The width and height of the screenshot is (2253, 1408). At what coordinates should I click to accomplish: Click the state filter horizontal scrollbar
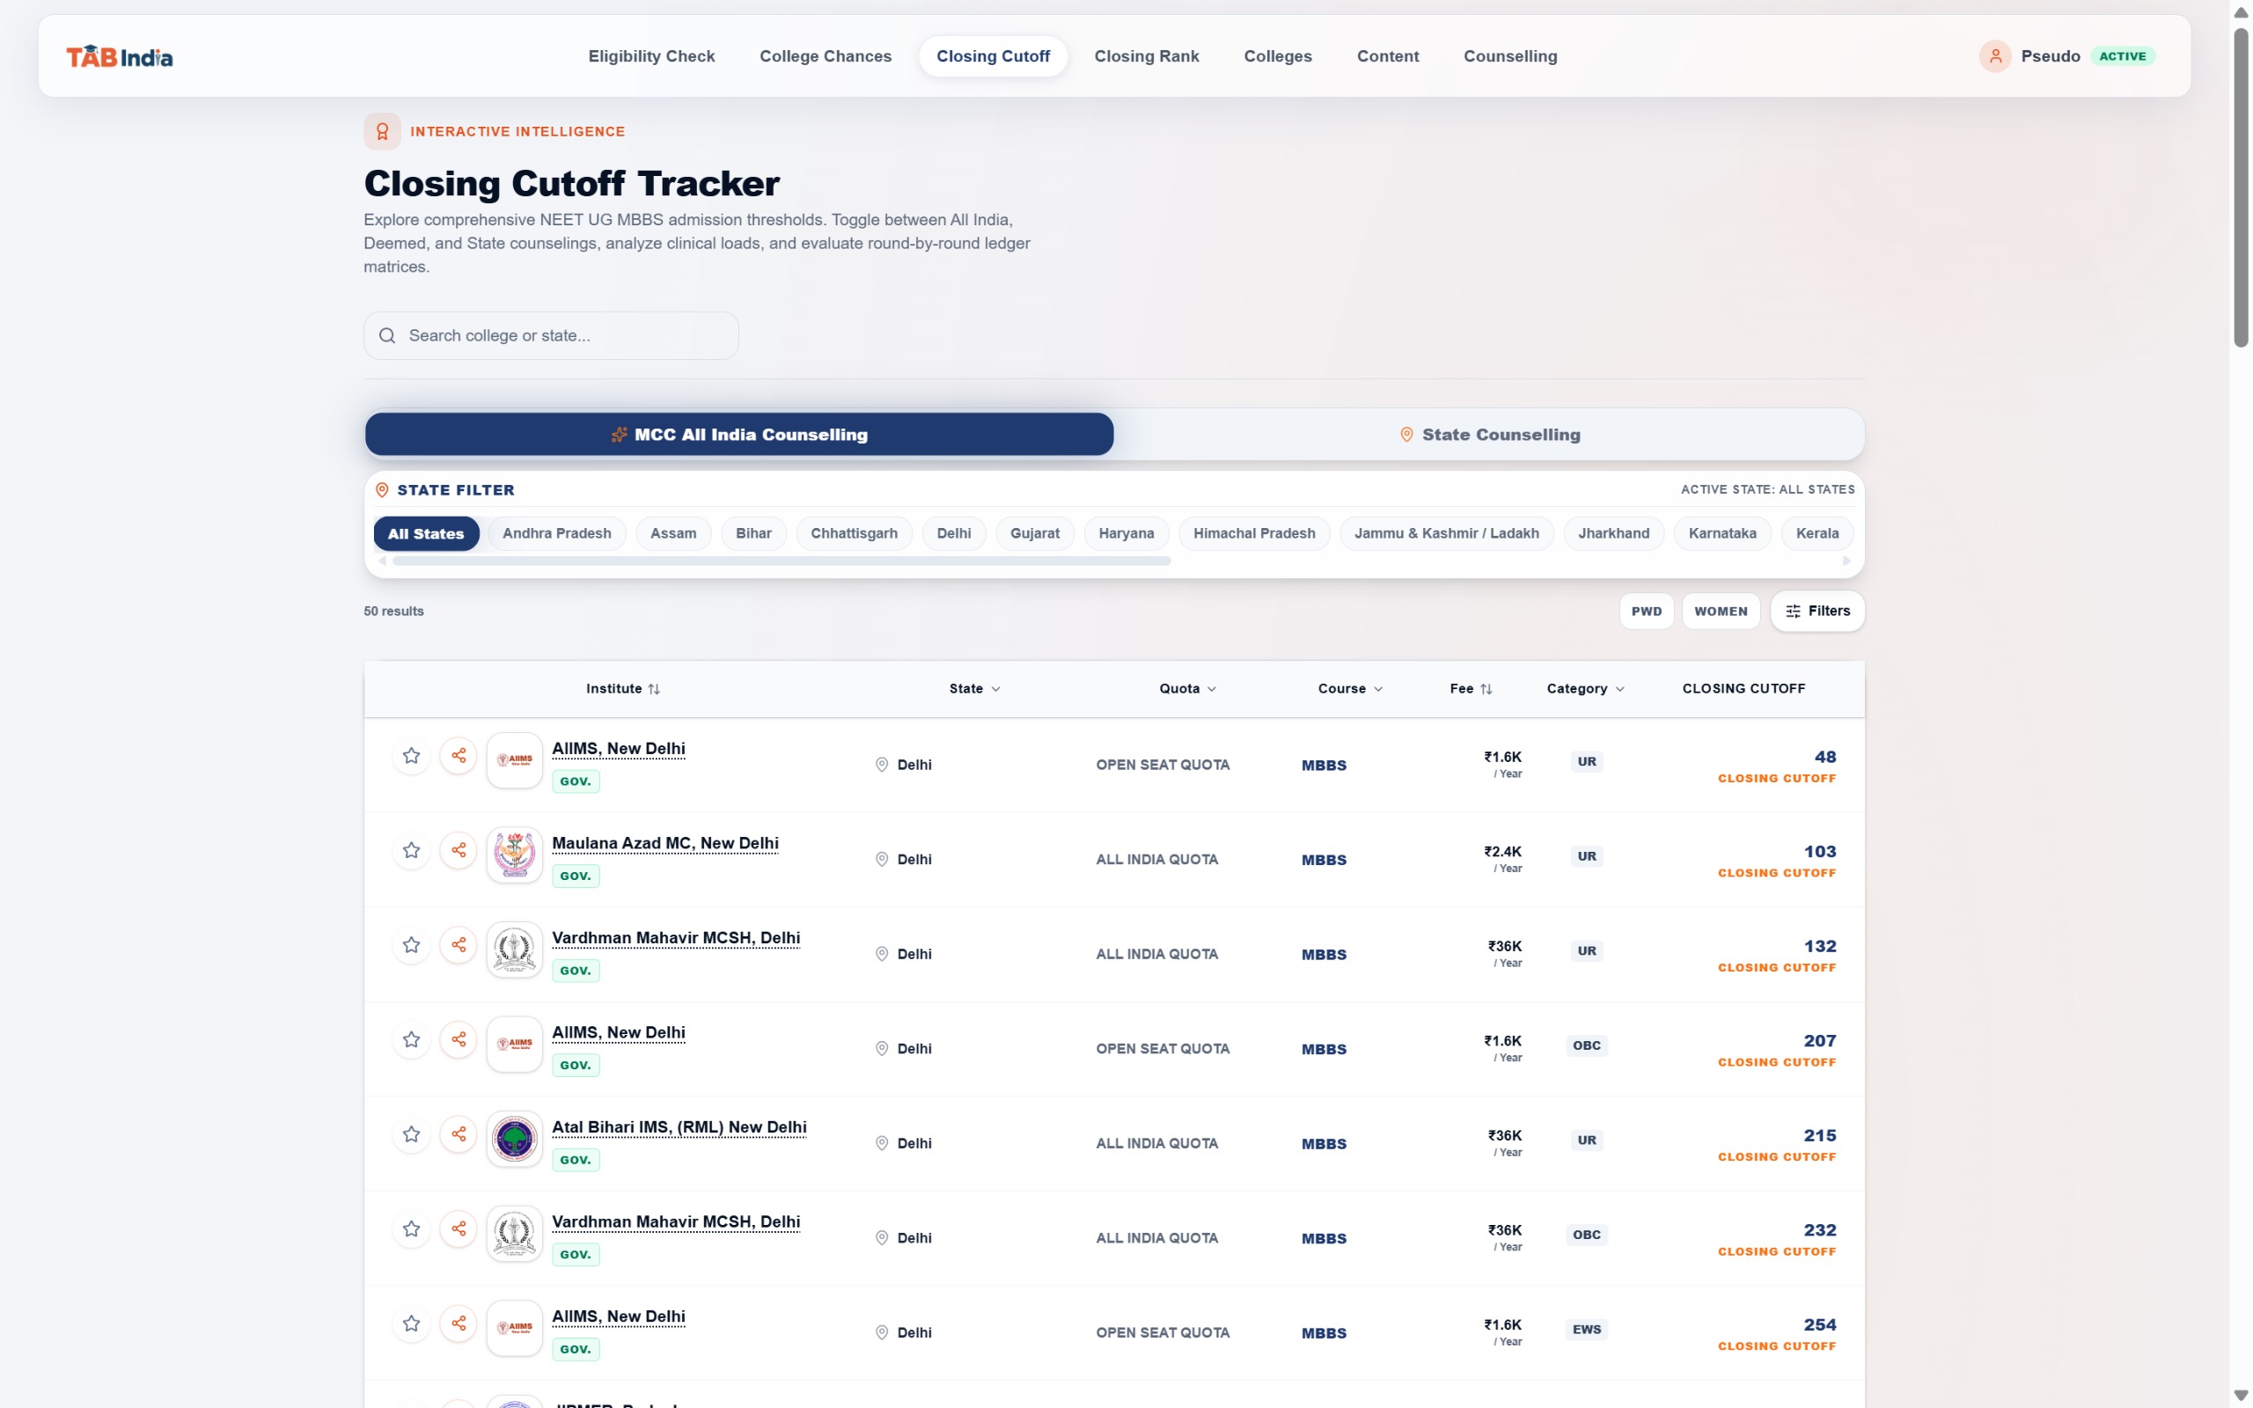[782, 561]
